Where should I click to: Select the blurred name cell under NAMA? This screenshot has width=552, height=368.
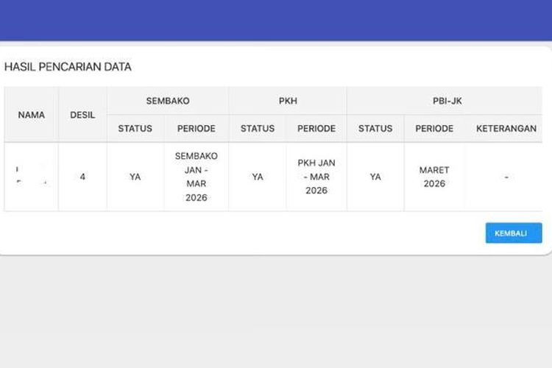[32, 177]
